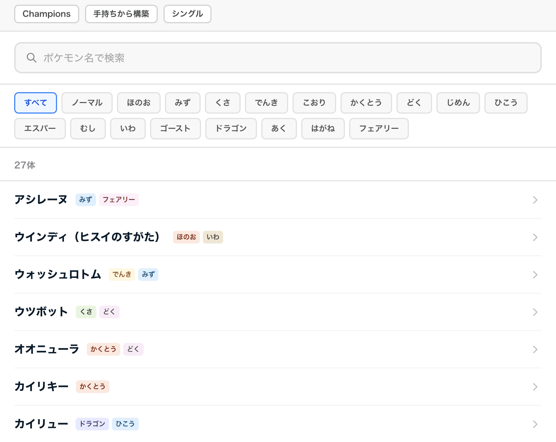Screen dimensions: 556x442
Task: Click ウォッシュロトム's でんき type badge
Action: pyautogui.click(x=122, y=274)
